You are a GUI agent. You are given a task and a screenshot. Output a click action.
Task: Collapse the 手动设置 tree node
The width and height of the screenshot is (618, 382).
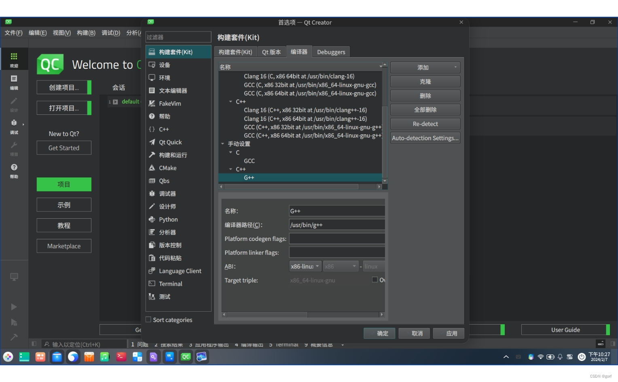(x=222, y=144)
